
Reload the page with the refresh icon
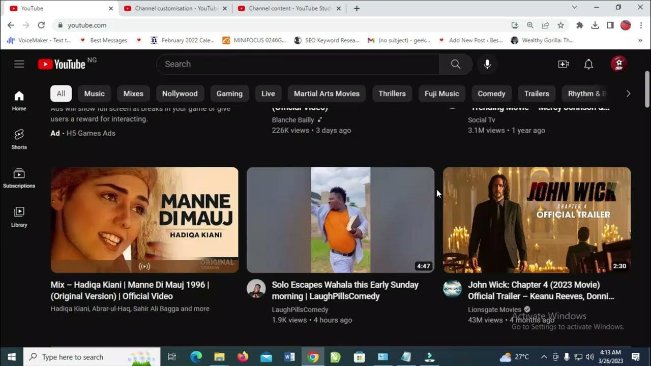pos(41,25)
